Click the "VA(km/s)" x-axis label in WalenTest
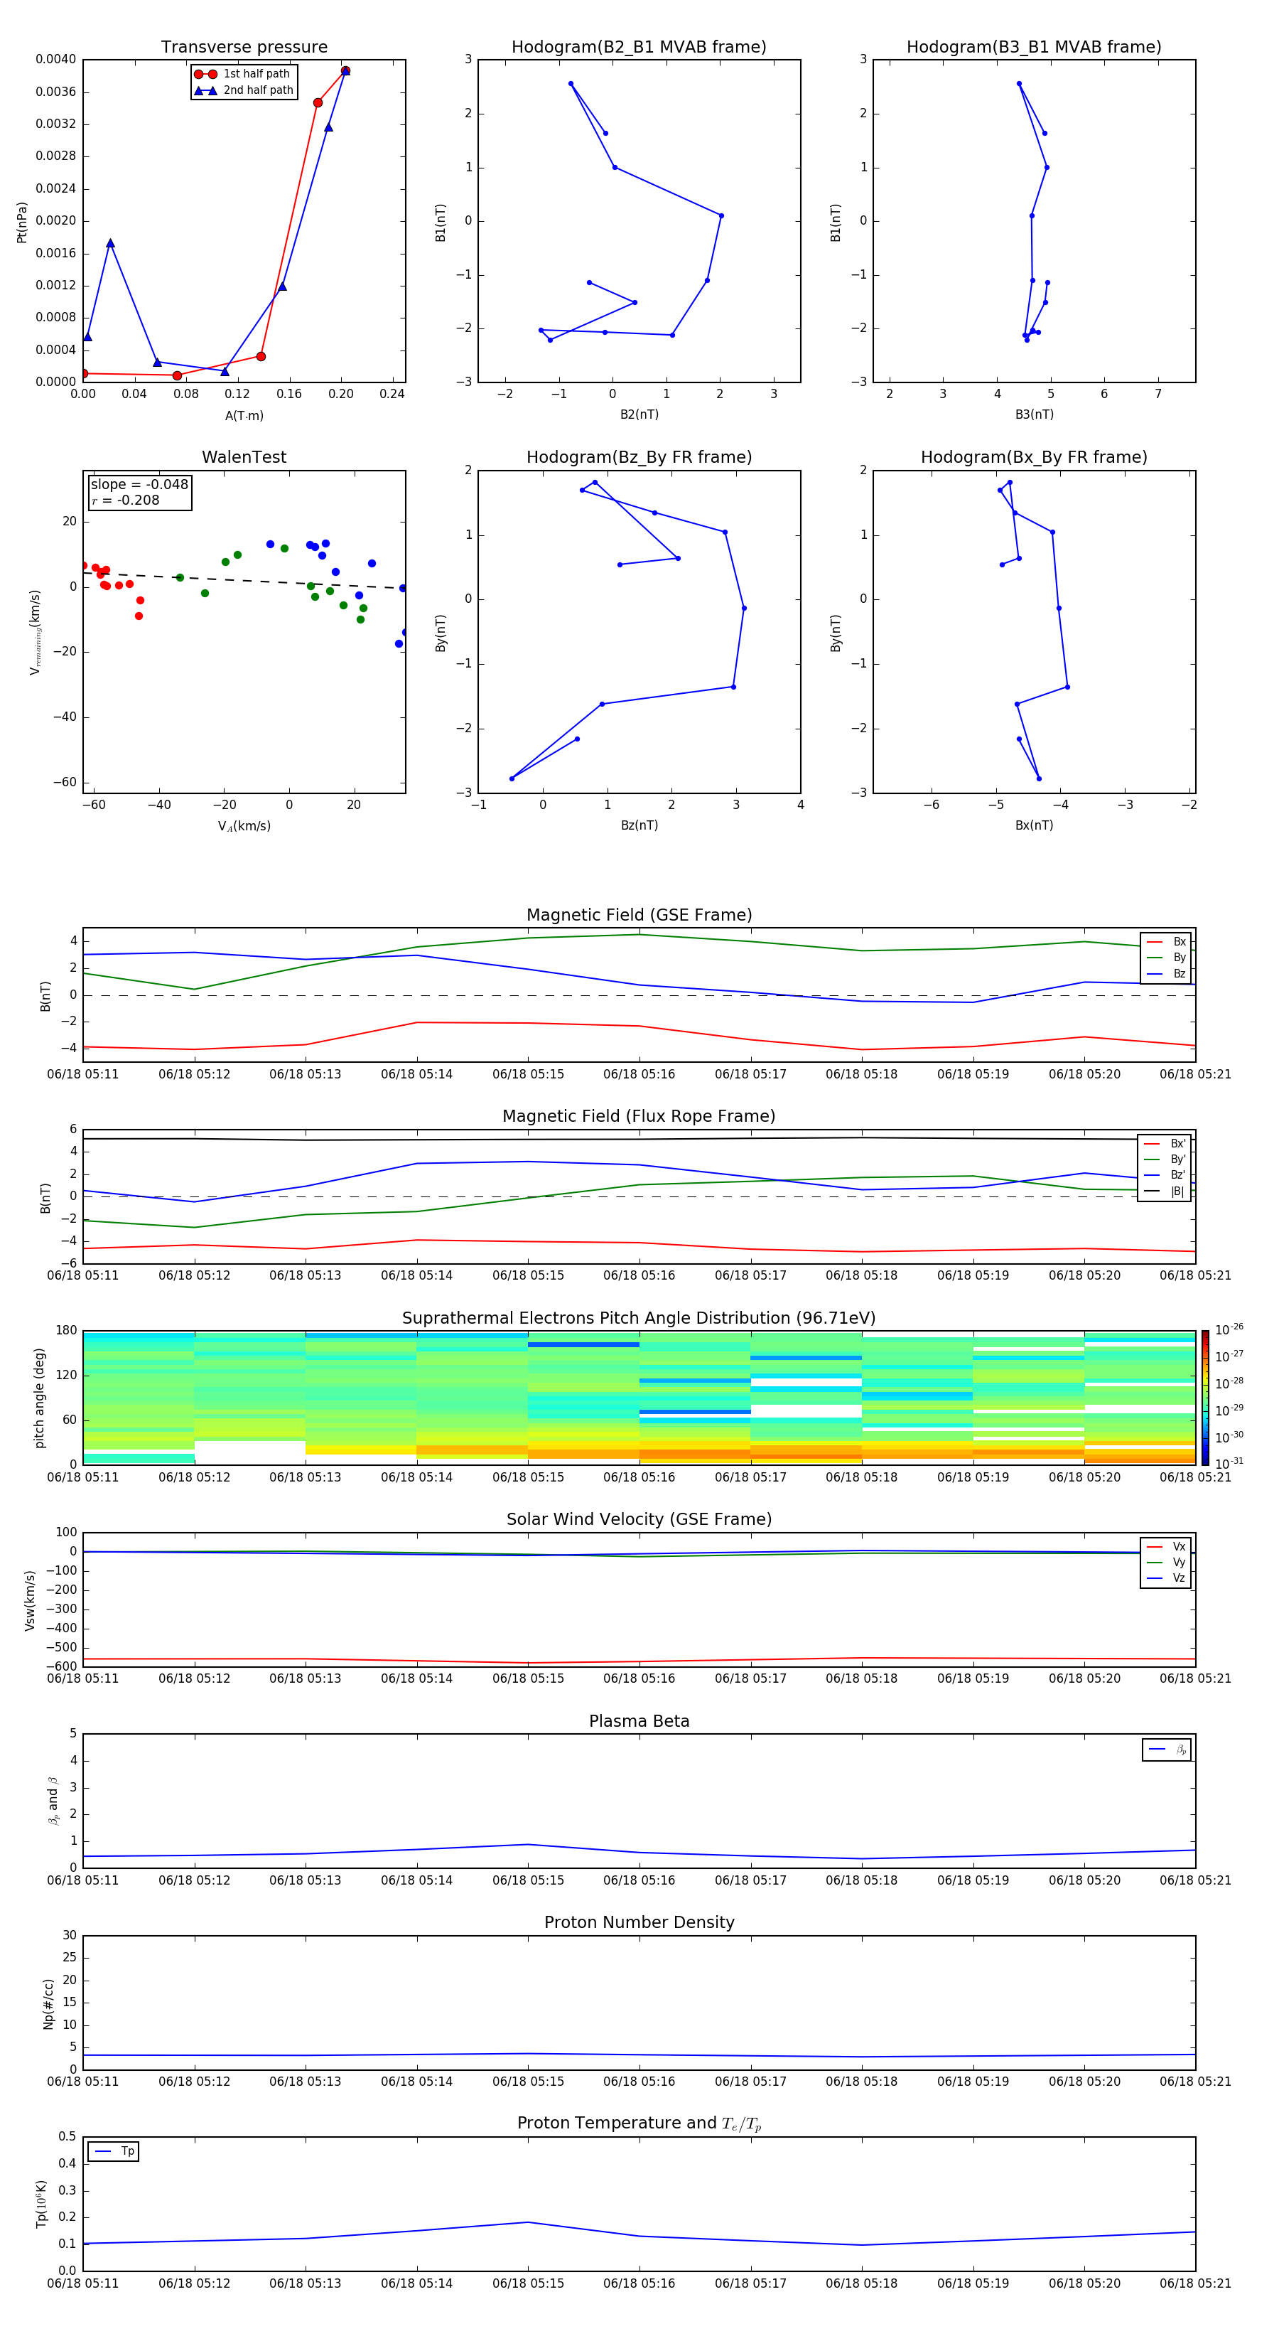The width and height of the screenshot is (1279, 2346). pyautogui.click(x=244, y=826)
